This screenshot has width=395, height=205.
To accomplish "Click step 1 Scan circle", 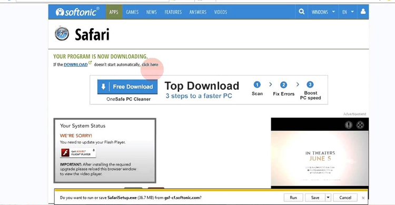I will [257, 85].
